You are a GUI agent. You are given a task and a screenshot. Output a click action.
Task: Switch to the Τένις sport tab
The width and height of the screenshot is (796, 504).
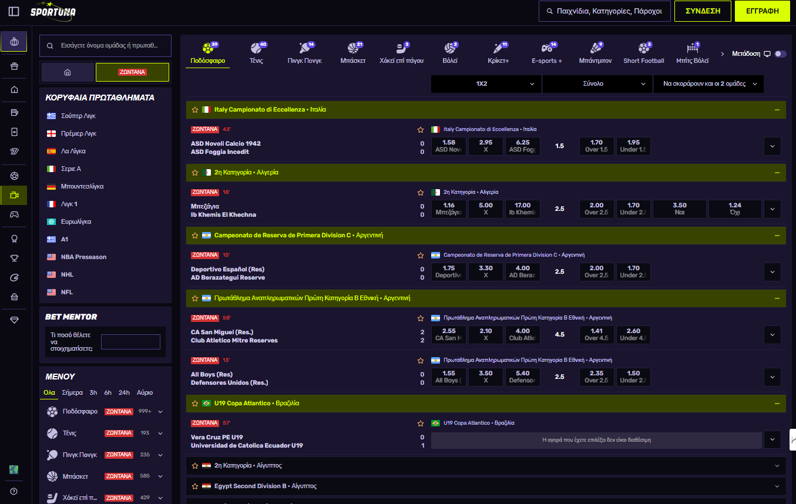click(256, 53)
